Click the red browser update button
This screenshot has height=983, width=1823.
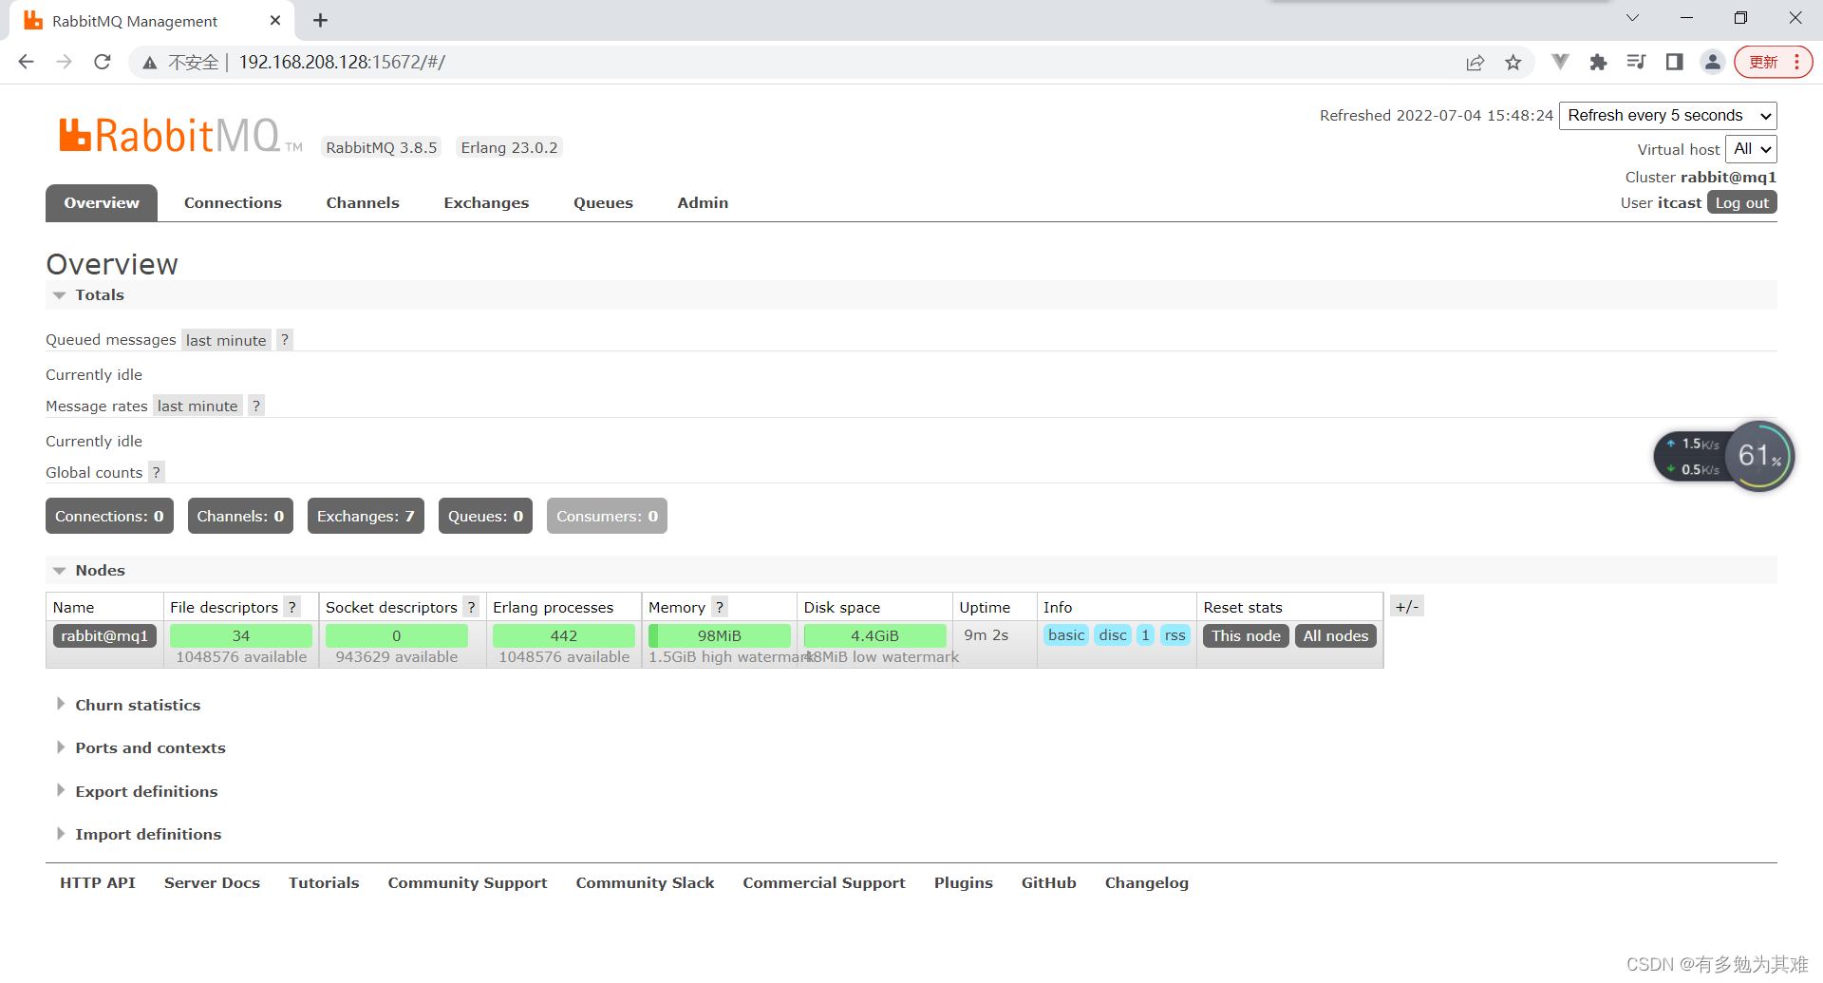pos(1773,62)
